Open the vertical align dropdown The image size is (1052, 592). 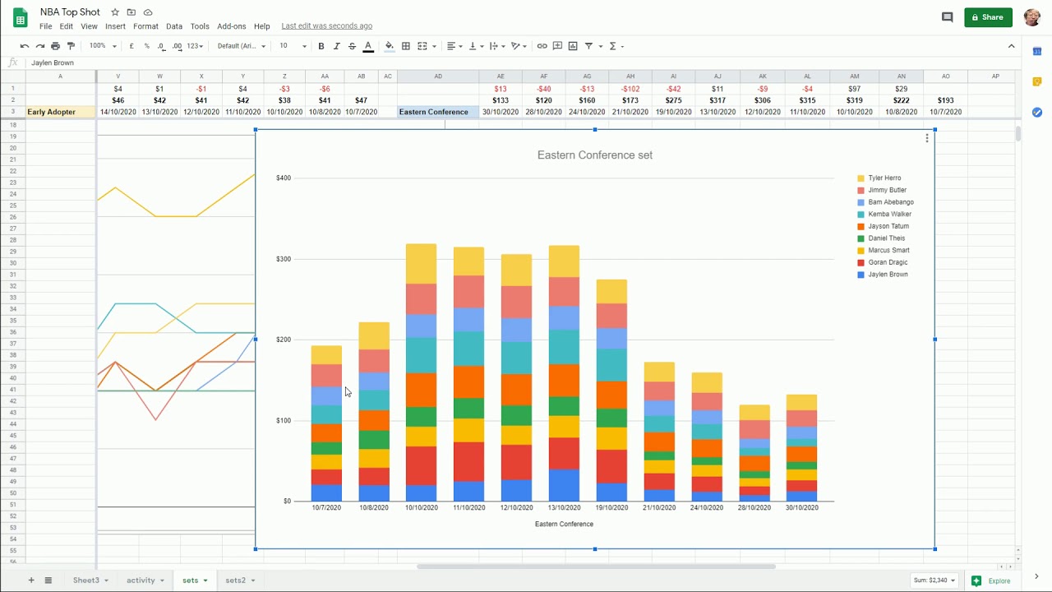[x=476, y=46]
